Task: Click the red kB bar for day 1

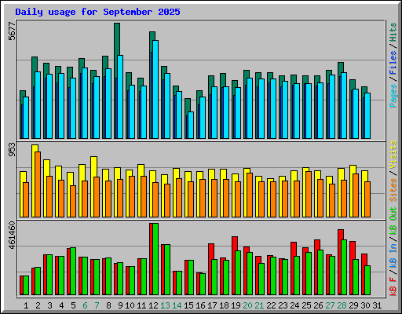Action: point(21,285)
